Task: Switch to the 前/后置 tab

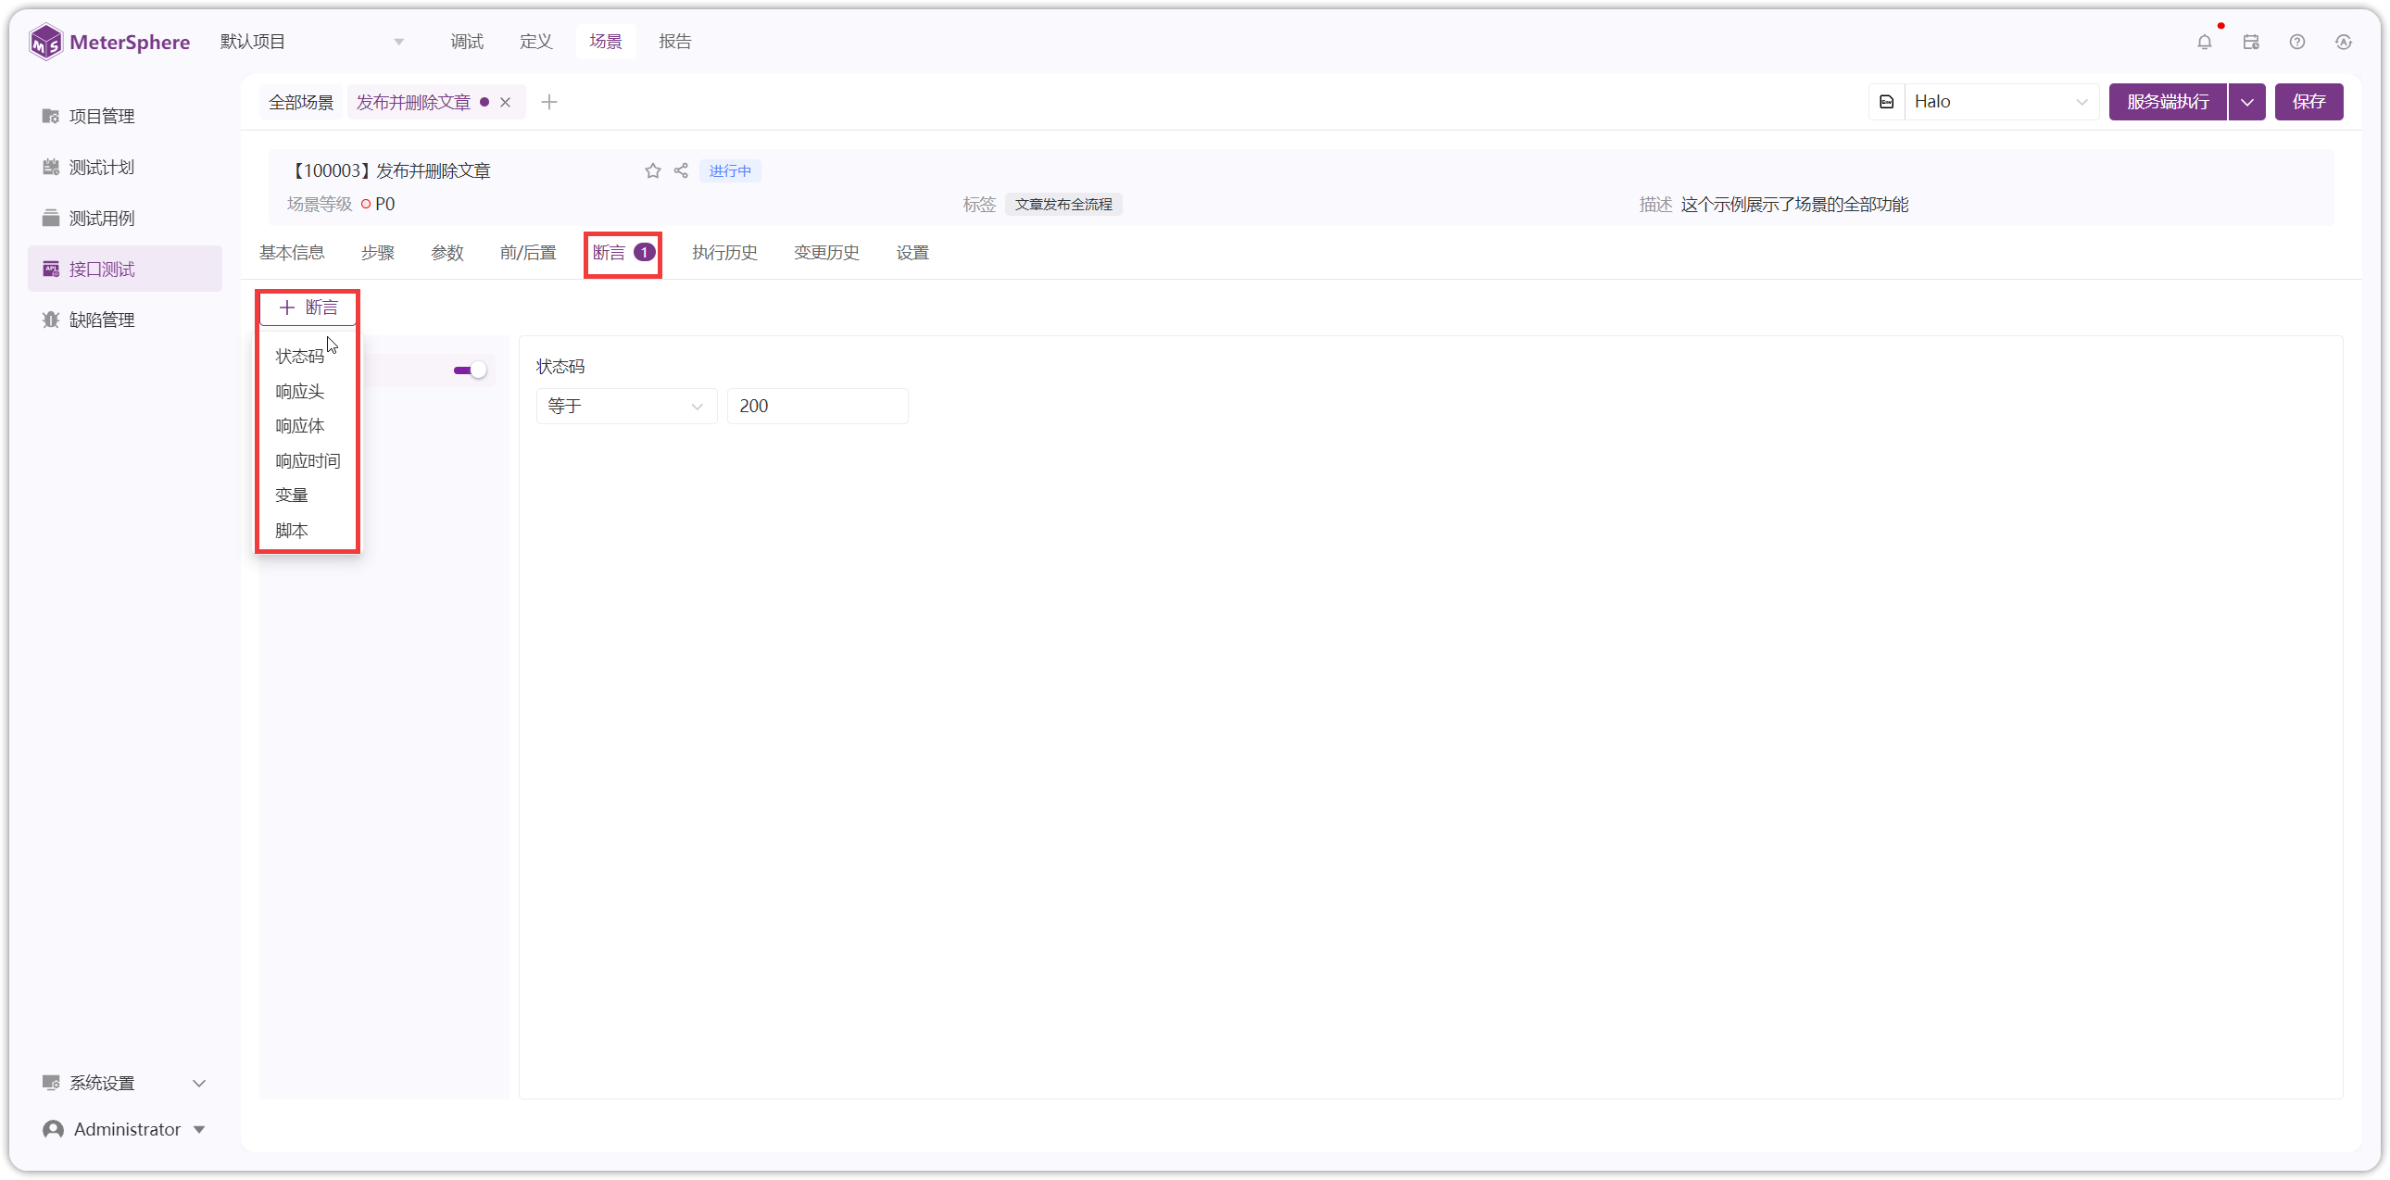Action: pos(528,252)
